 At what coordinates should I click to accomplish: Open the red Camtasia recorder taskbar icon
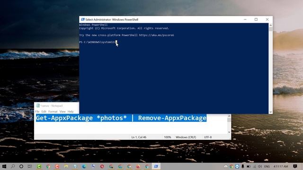pyautogui.click(x=57, y=166)
